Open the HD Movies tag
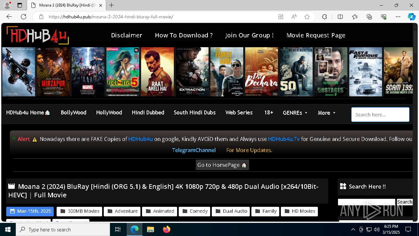Image resolution: width=419 pixels, height=236 pixels. tap(300, 211)
